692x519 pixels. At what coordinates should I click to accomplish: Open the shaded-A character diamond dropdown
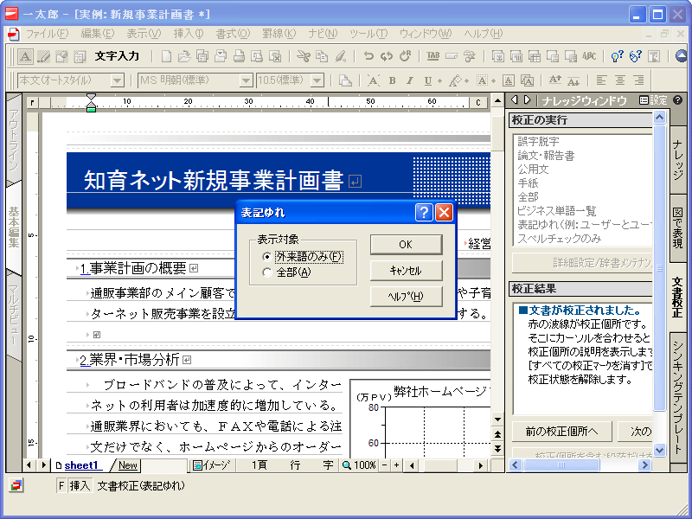pos(494,80)
